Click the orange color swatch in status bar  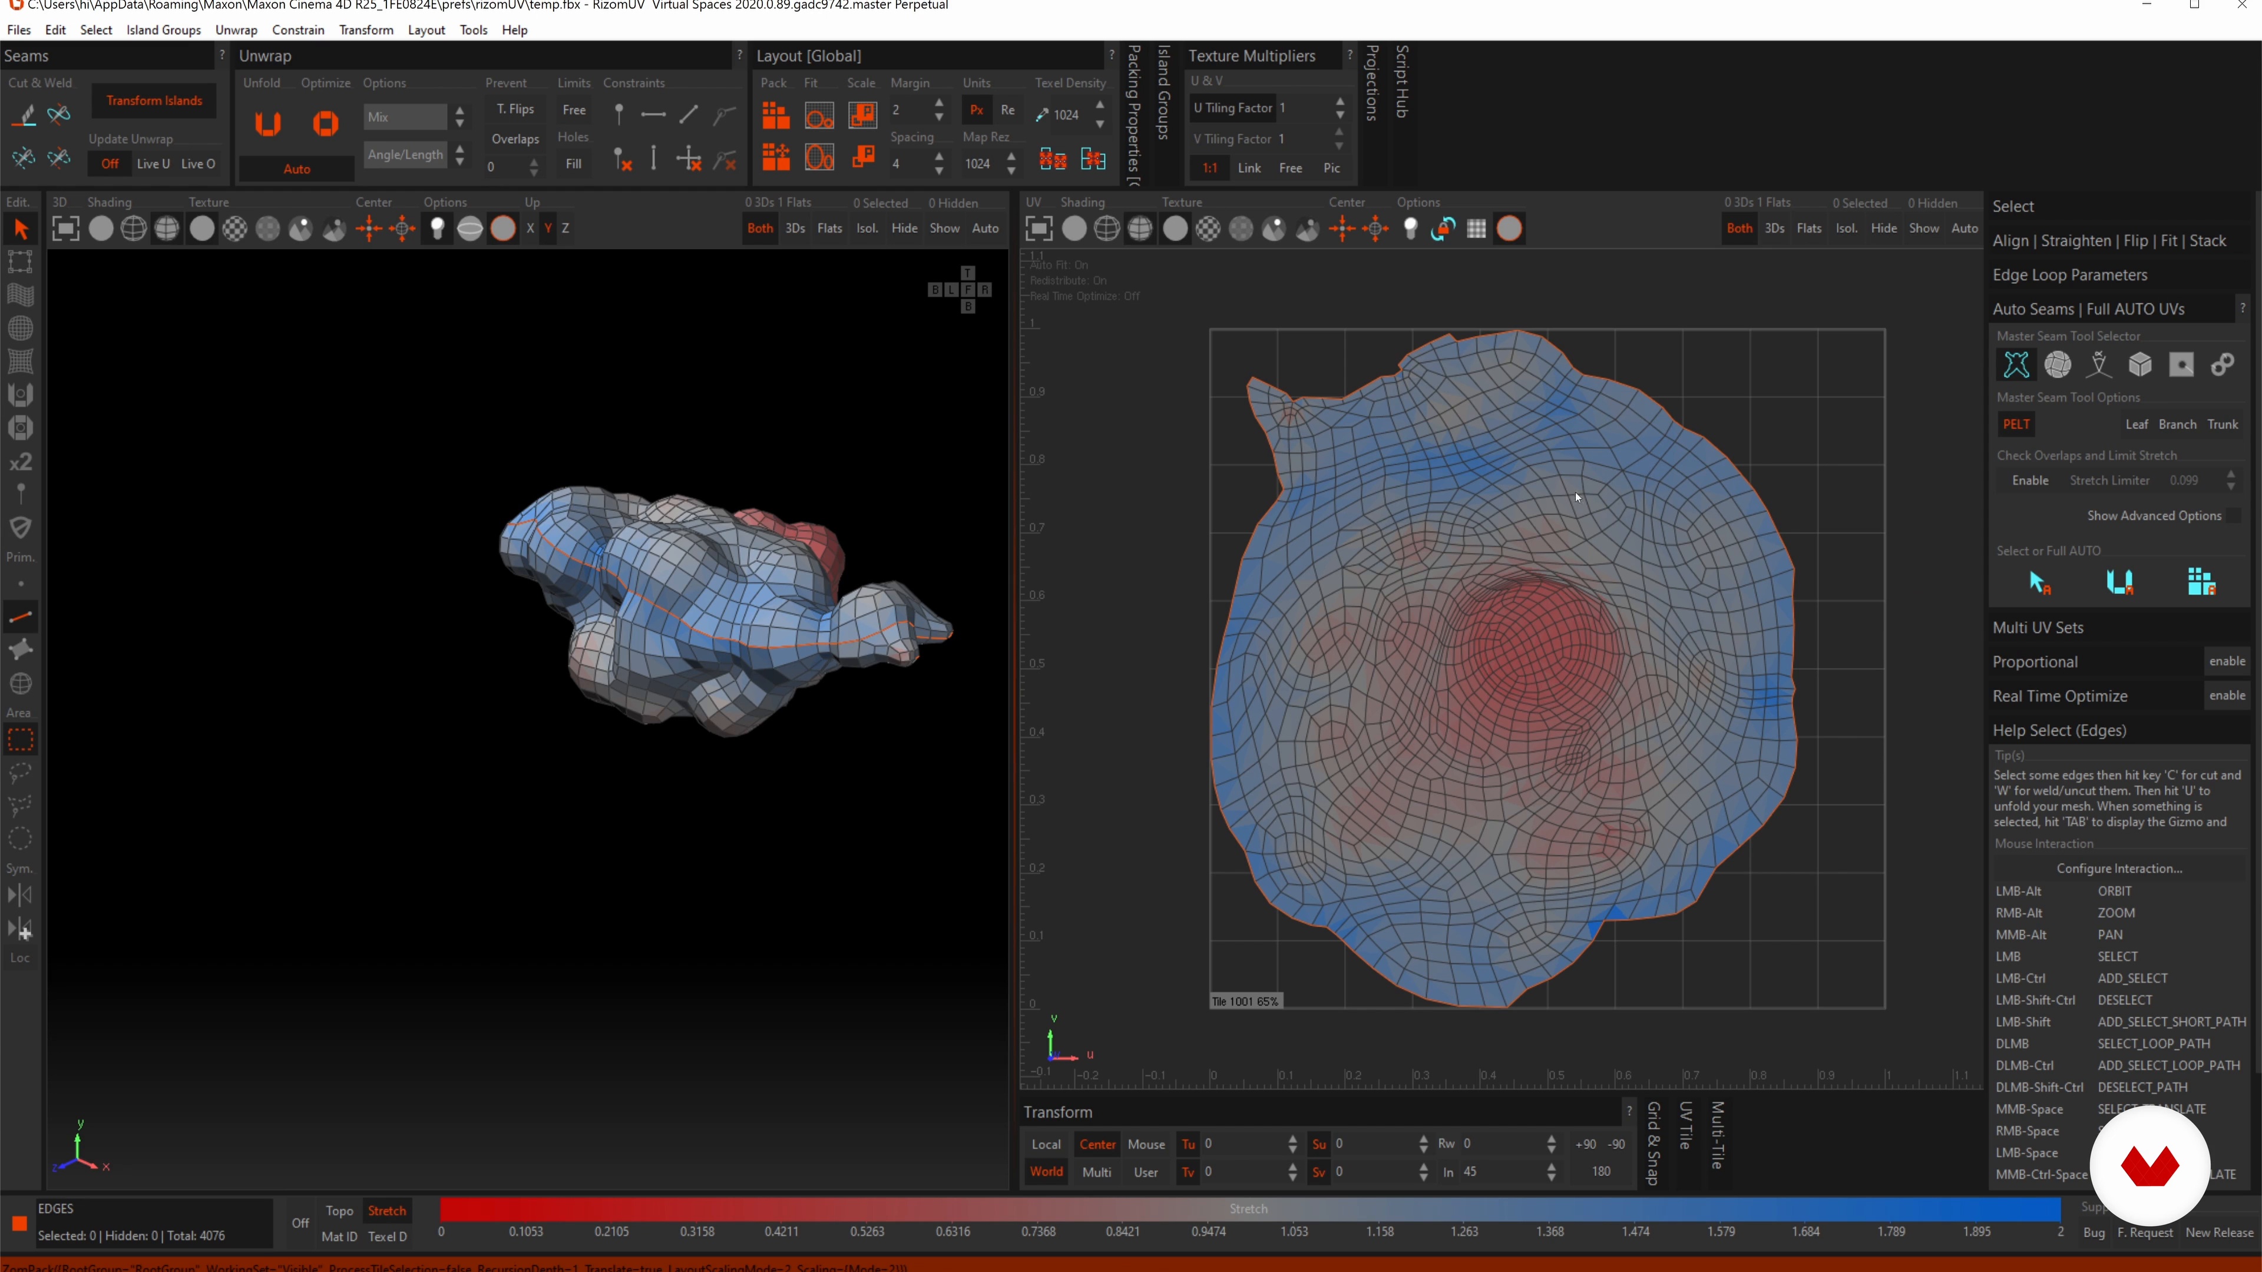tap(19, 1223)
